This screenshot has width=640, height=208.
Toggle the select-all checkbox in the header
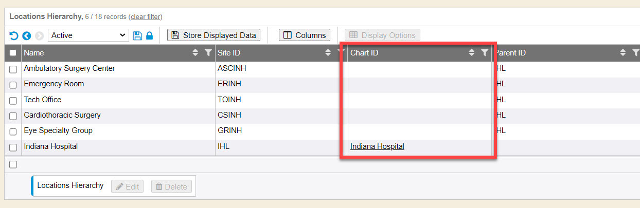click(x=13, y=53)
